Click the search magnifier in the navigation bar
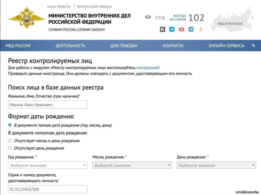The height and width of the screenshot is (195, 261). coord(253,46)
